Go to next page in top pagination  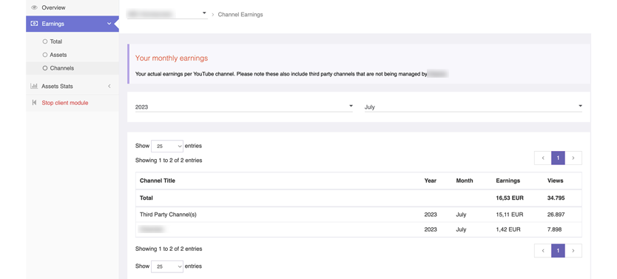[x=573, y=158]
